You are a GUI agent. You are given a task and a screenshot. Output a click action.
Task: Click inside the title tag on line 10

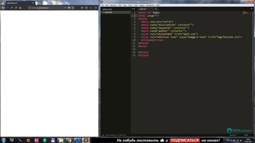tap(151, 40)
